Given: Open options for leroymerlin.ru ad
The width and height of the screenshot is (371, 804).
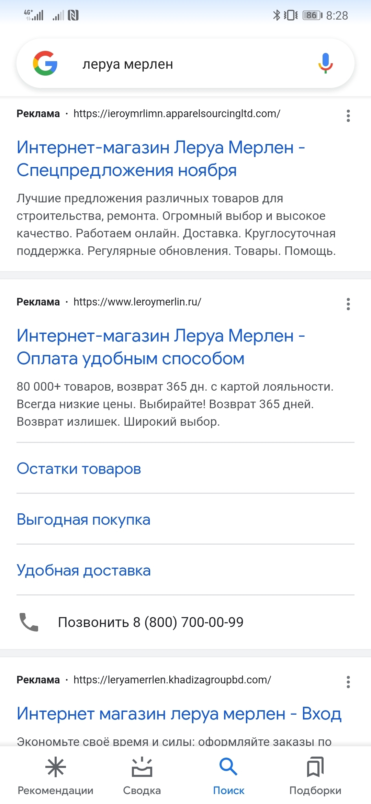Looking at the screenshot, I should (x=348, y=304).
